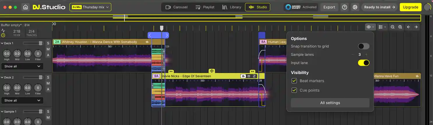Switch to the Library tab
Image resolution: width=433 pixels, height=125 pixels.
[231, 7]
